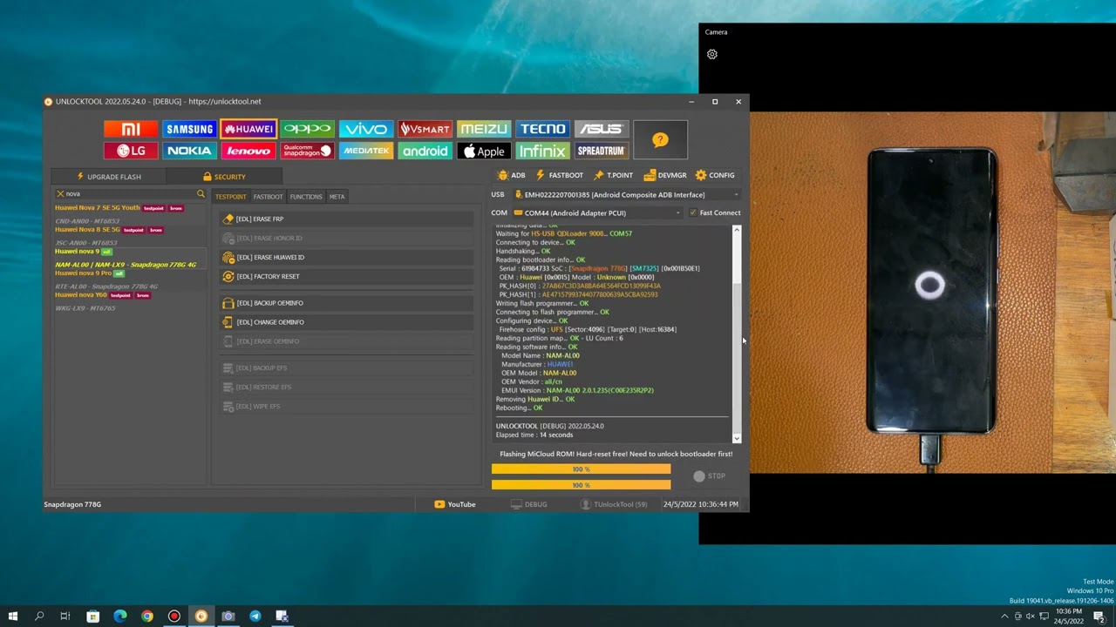The height and width of the screenshot is (627, 1116).
Task: Click the lower 100% progress bar
Action: [582, 485]
